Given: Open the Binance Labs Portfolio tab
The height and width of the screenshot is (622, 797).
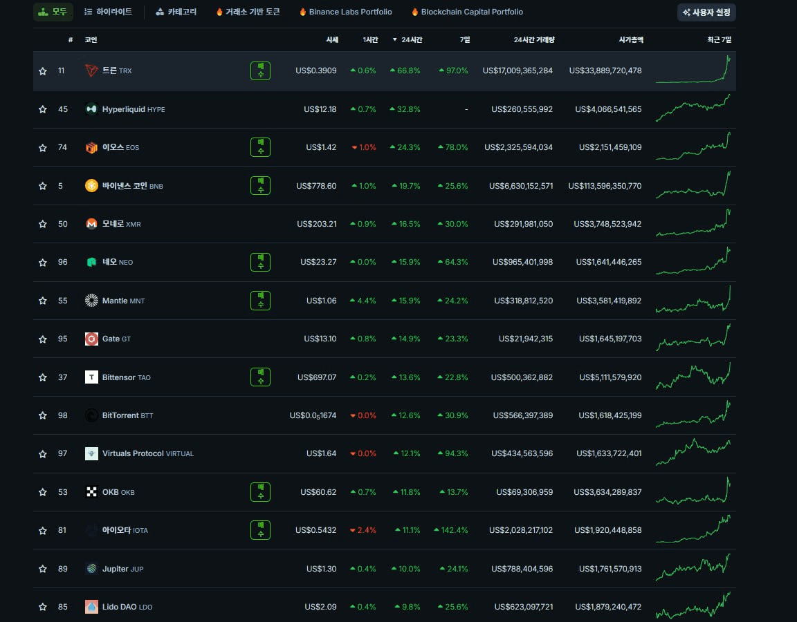Looking at the screenshot, I should tap(346, 12).
